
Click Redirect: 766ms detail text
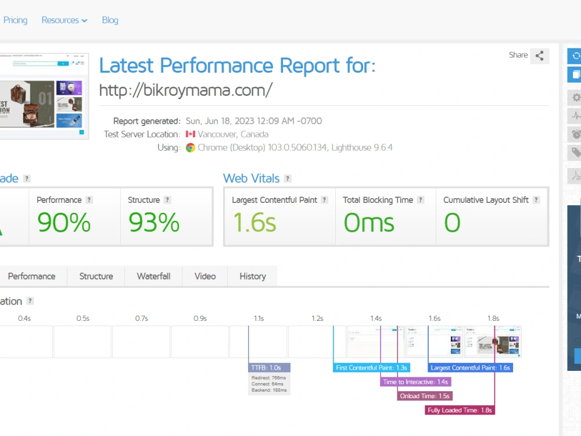[268, 378]
